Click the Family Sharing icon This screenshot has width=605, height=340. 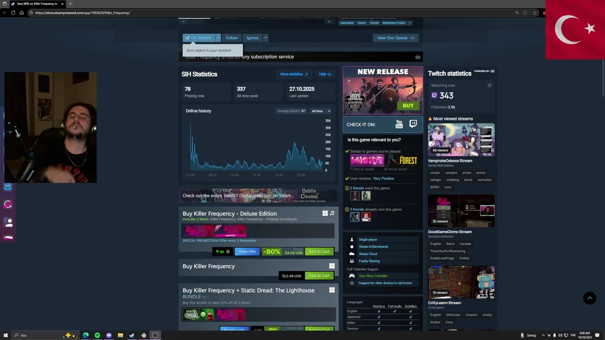tap(352, 261)
